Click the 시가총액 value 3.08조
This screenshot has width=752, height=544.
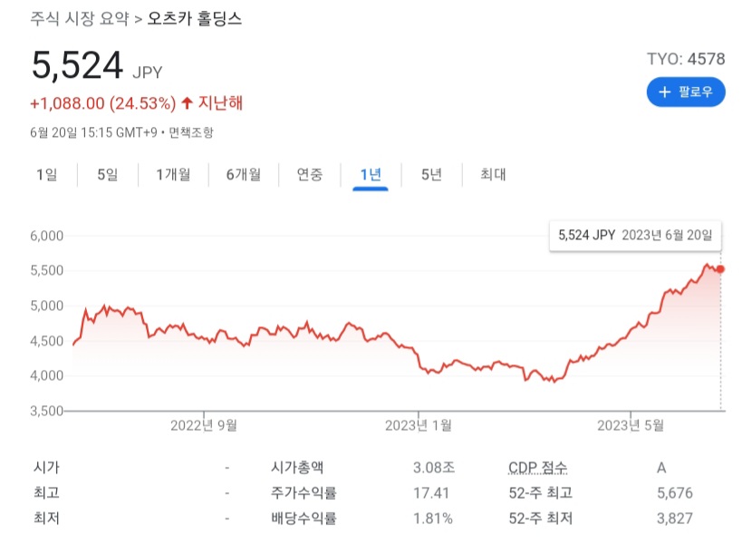[x=434, y=467]
